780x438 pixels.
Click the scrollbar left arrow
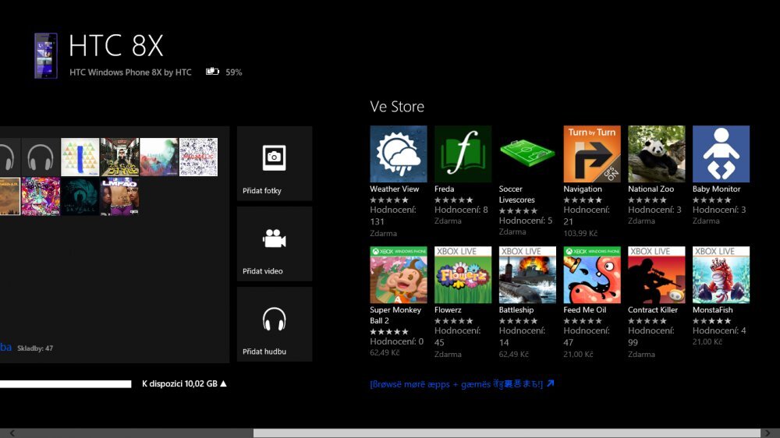[x=12, y=433]
